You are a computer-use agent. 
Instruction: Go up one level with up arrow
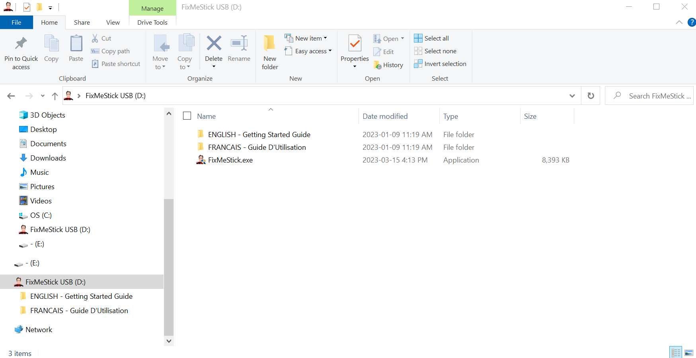(x=55, y=96)
